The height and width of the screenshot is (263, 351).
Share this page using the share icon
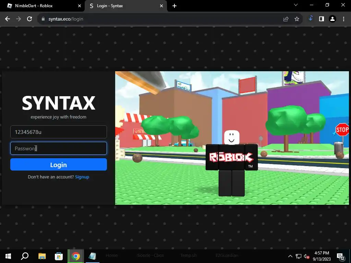tap(286, 19)
